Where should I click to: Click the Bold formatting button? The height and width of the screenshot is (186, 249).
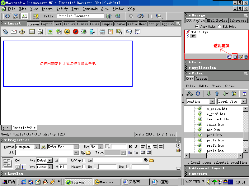[130, 147]
